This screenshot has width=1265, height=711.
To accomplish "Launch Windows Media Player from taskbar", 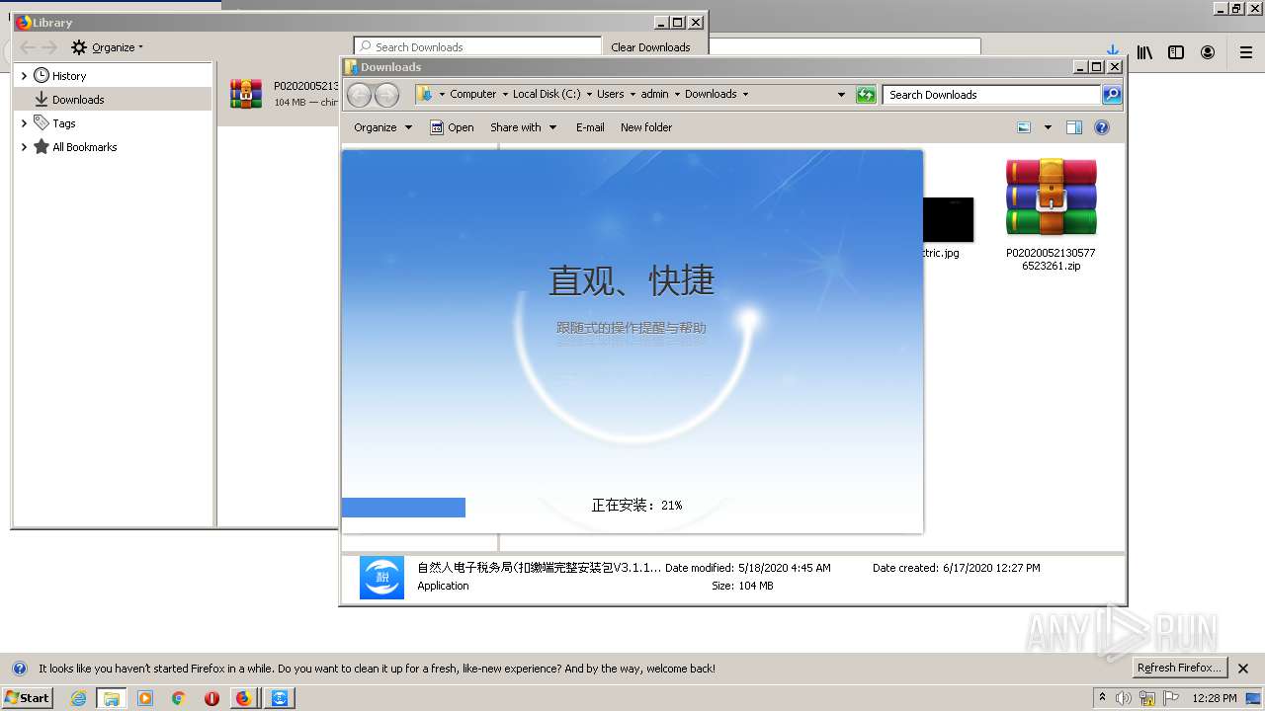I will pos(145,698).
